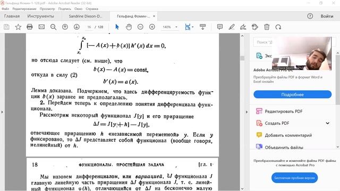Send file by email using the envelope icon
This screenshot has width=340, height=191.
point(41,27)
